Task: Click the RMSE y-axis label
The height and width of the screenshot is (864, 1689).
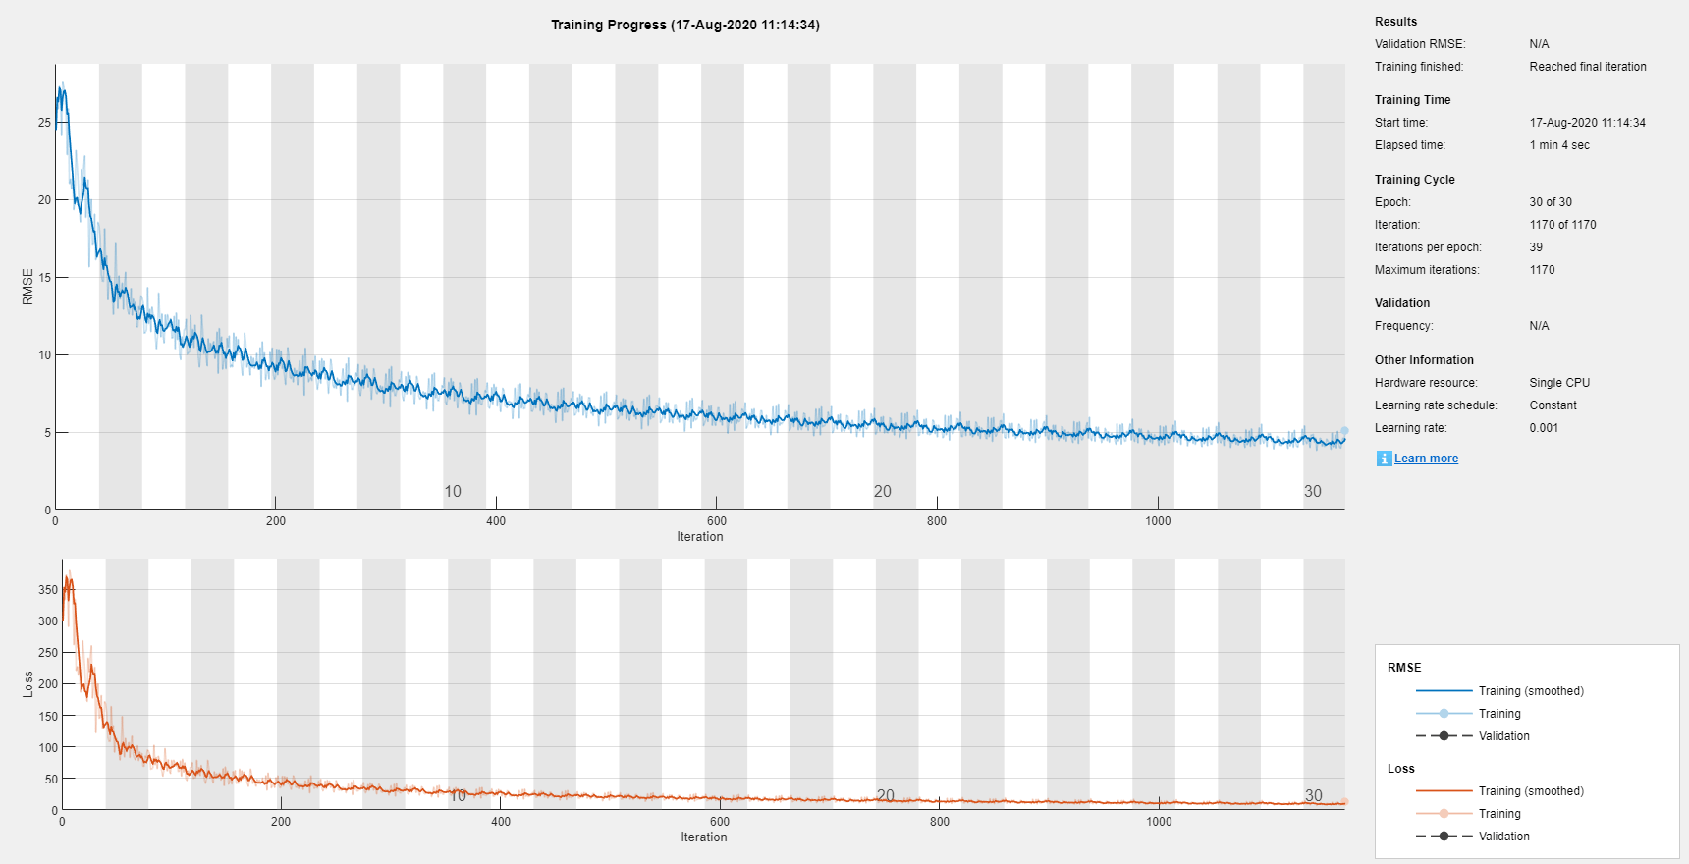Action: pyautogui.click(x=27, y=287)
